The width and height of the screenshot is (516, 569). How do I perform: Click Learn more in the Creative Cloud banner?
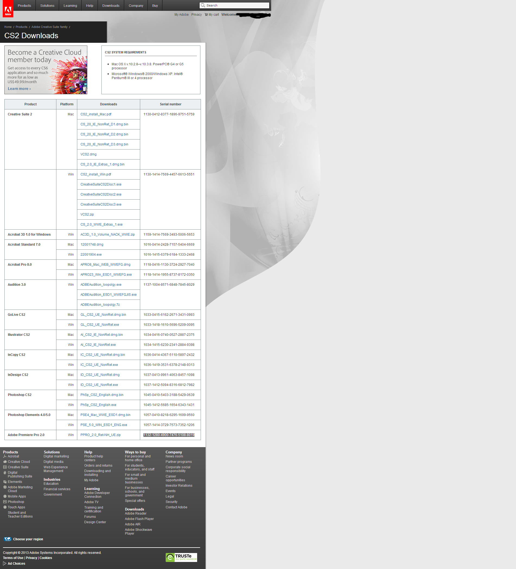[19, 89]
